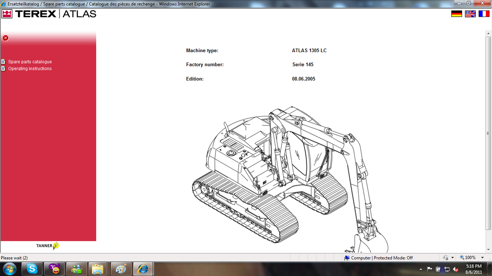Click the 'Machine type:' label
492x276 pixels.
point(202,51)
